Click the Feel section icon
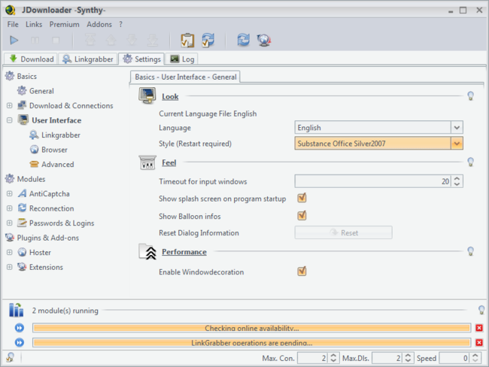This screenshot has width=489, height=367. point(147,162)
